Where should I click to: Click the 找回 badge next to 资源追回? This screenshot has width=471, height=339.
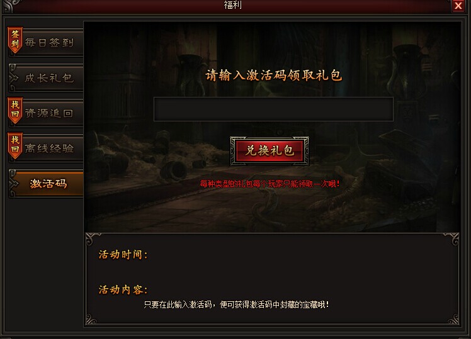click(x=15, y=111)
